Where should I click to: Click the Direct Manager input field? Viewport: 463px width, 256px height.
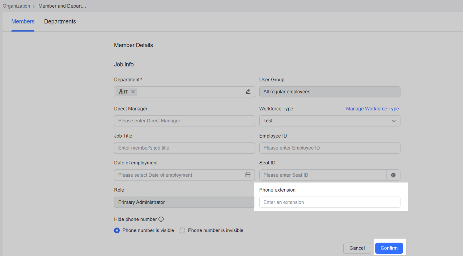pyautogui.click(x=184, y=121)
